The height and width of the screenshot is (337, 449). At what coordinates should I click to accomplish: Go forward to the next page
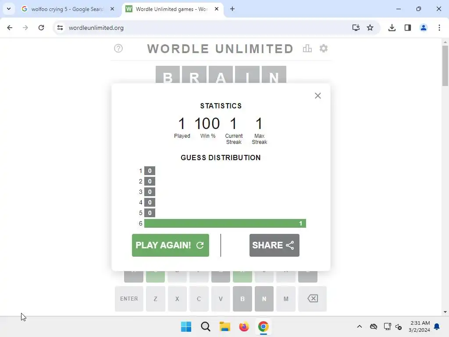(x=25, y=28)
